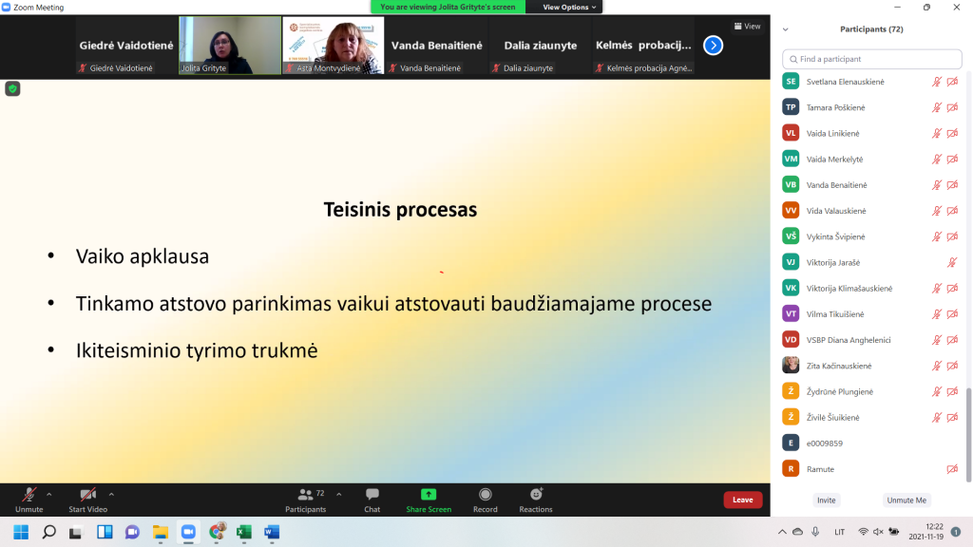The width and height of the screenshot is (973, 547).
Task: Open Chrome from the taskbar
Action: (x=217, y=532)
